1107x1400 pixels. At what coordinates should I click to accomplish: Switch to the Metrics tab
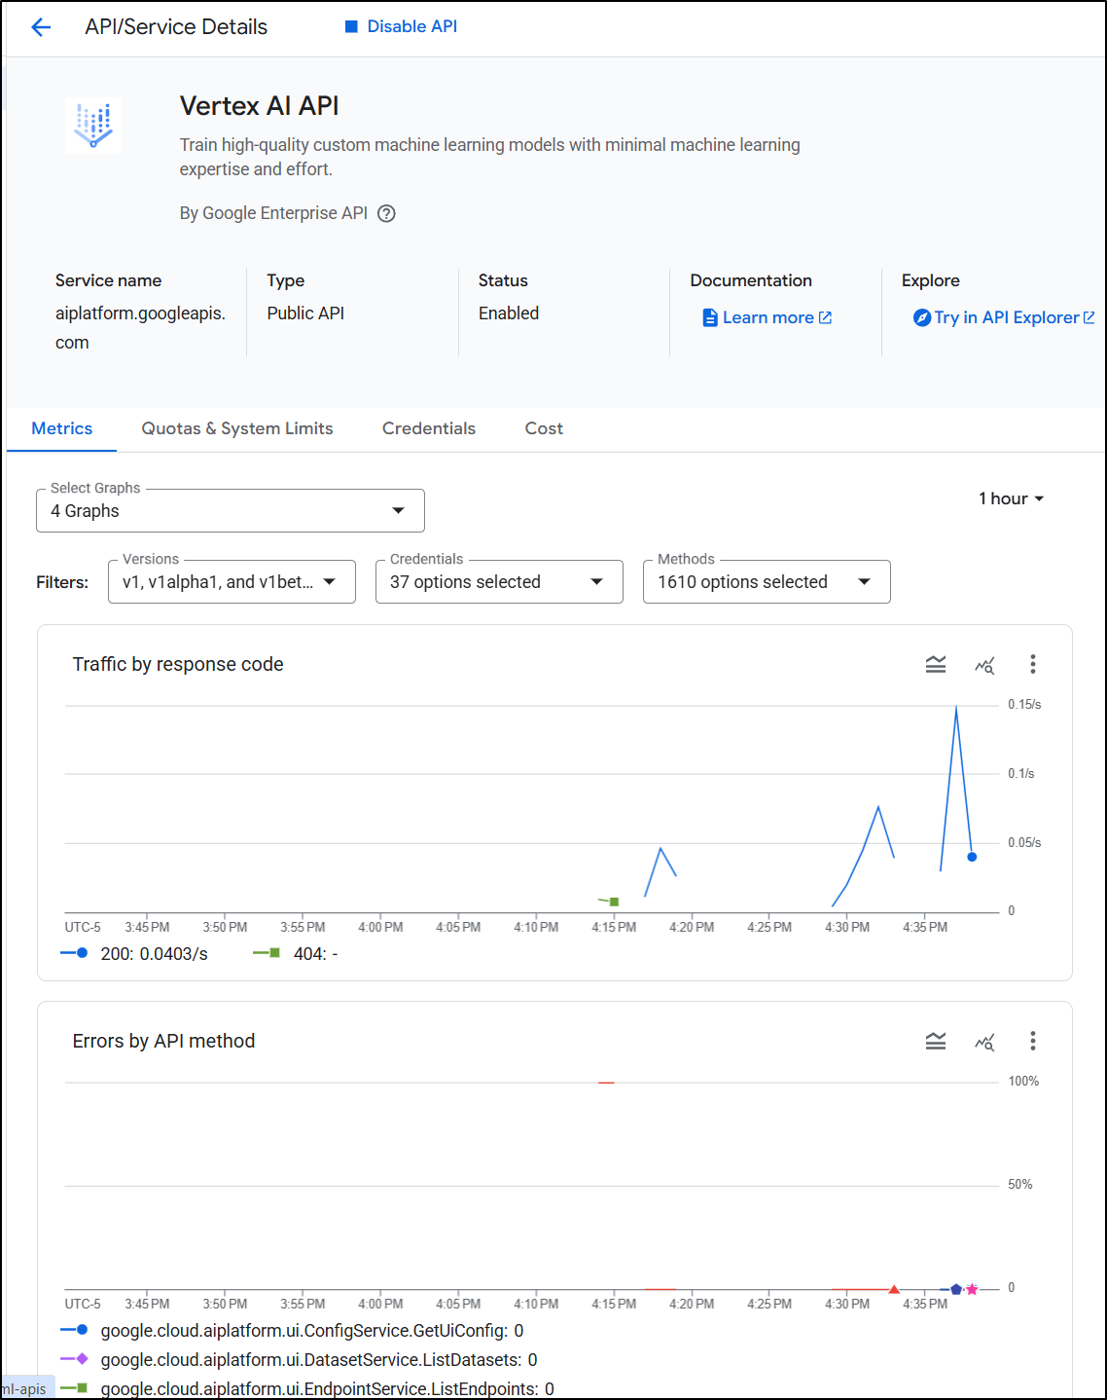(62, 428)
